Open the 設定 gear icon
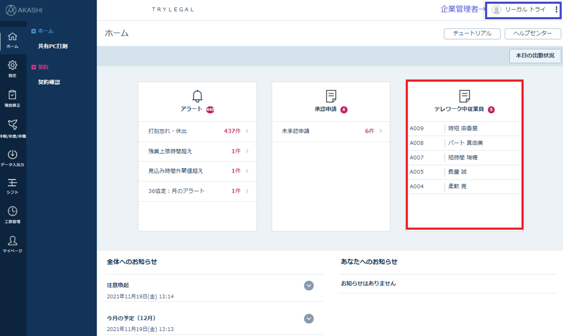This screenshot has width=563, height=336. pyautogui.click(x=13, y=65)
